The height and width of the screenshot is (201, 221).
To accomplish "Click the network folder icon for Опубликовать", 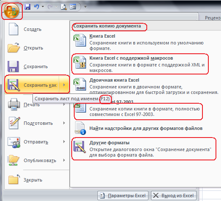I will click(13, 160).
